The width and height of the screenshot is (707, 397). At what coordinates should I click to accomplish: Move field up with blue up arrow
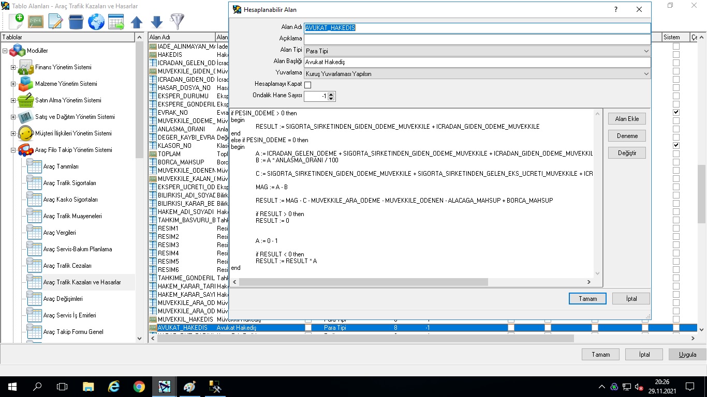click(x=137, y=22)
